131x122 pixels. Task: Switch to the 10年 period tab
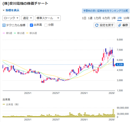click(126, 18)
